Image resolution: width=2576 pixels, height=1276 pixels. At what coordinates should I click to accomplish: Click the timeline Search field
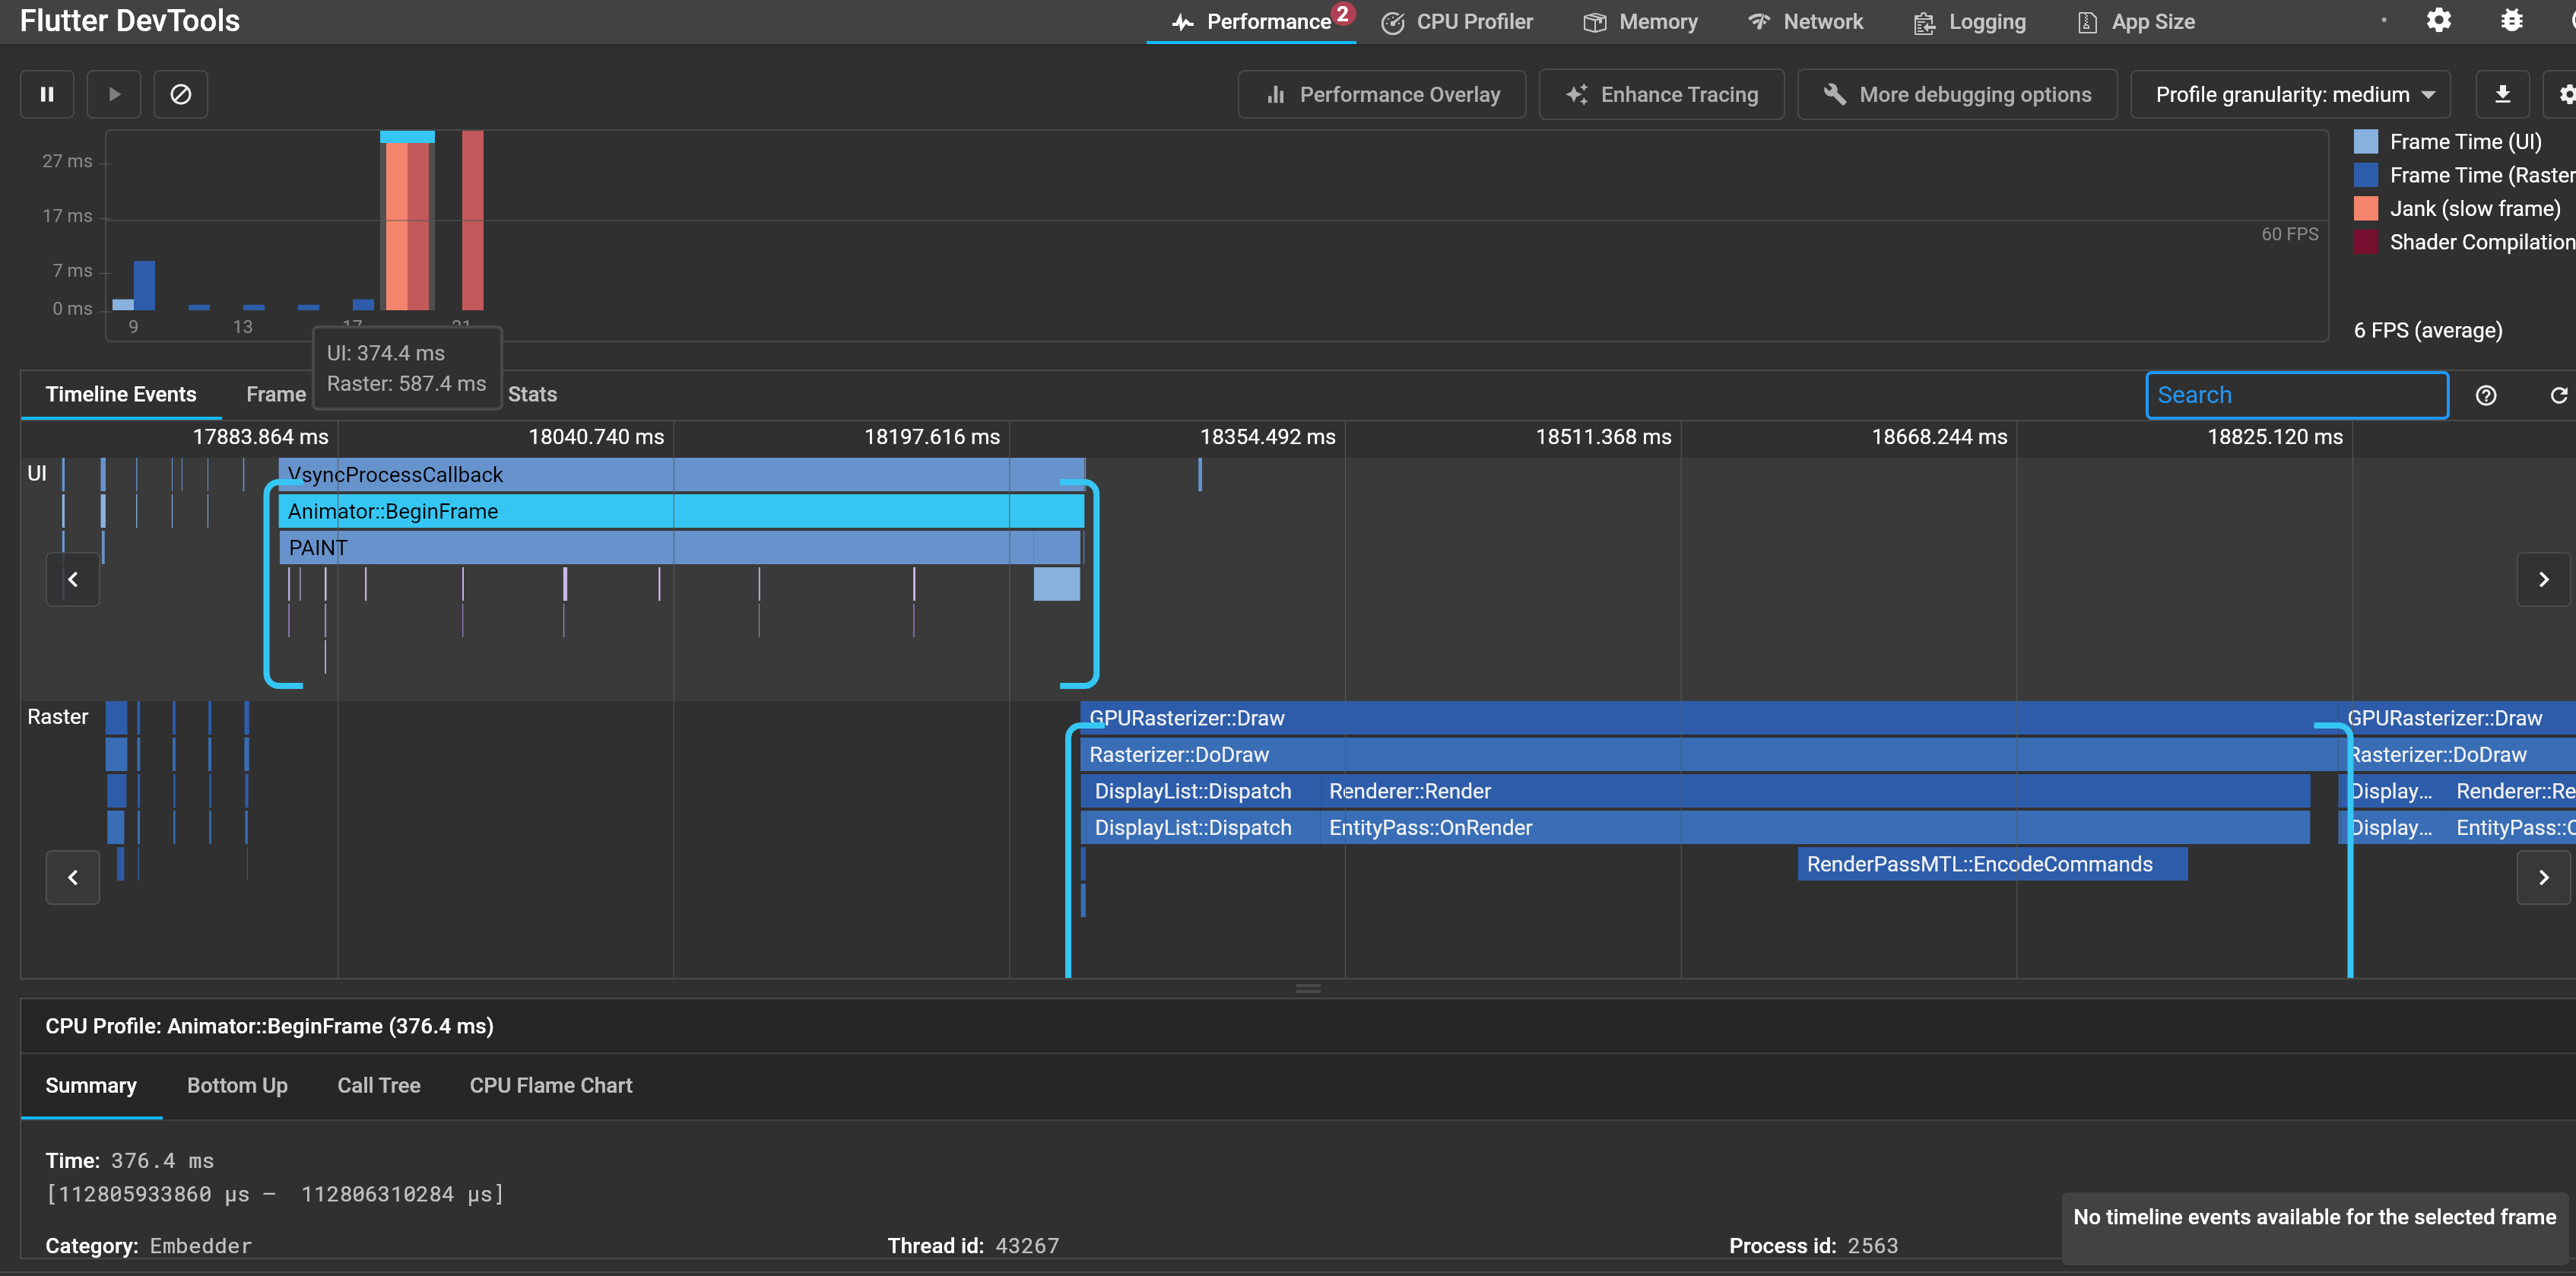point(2296,395)
